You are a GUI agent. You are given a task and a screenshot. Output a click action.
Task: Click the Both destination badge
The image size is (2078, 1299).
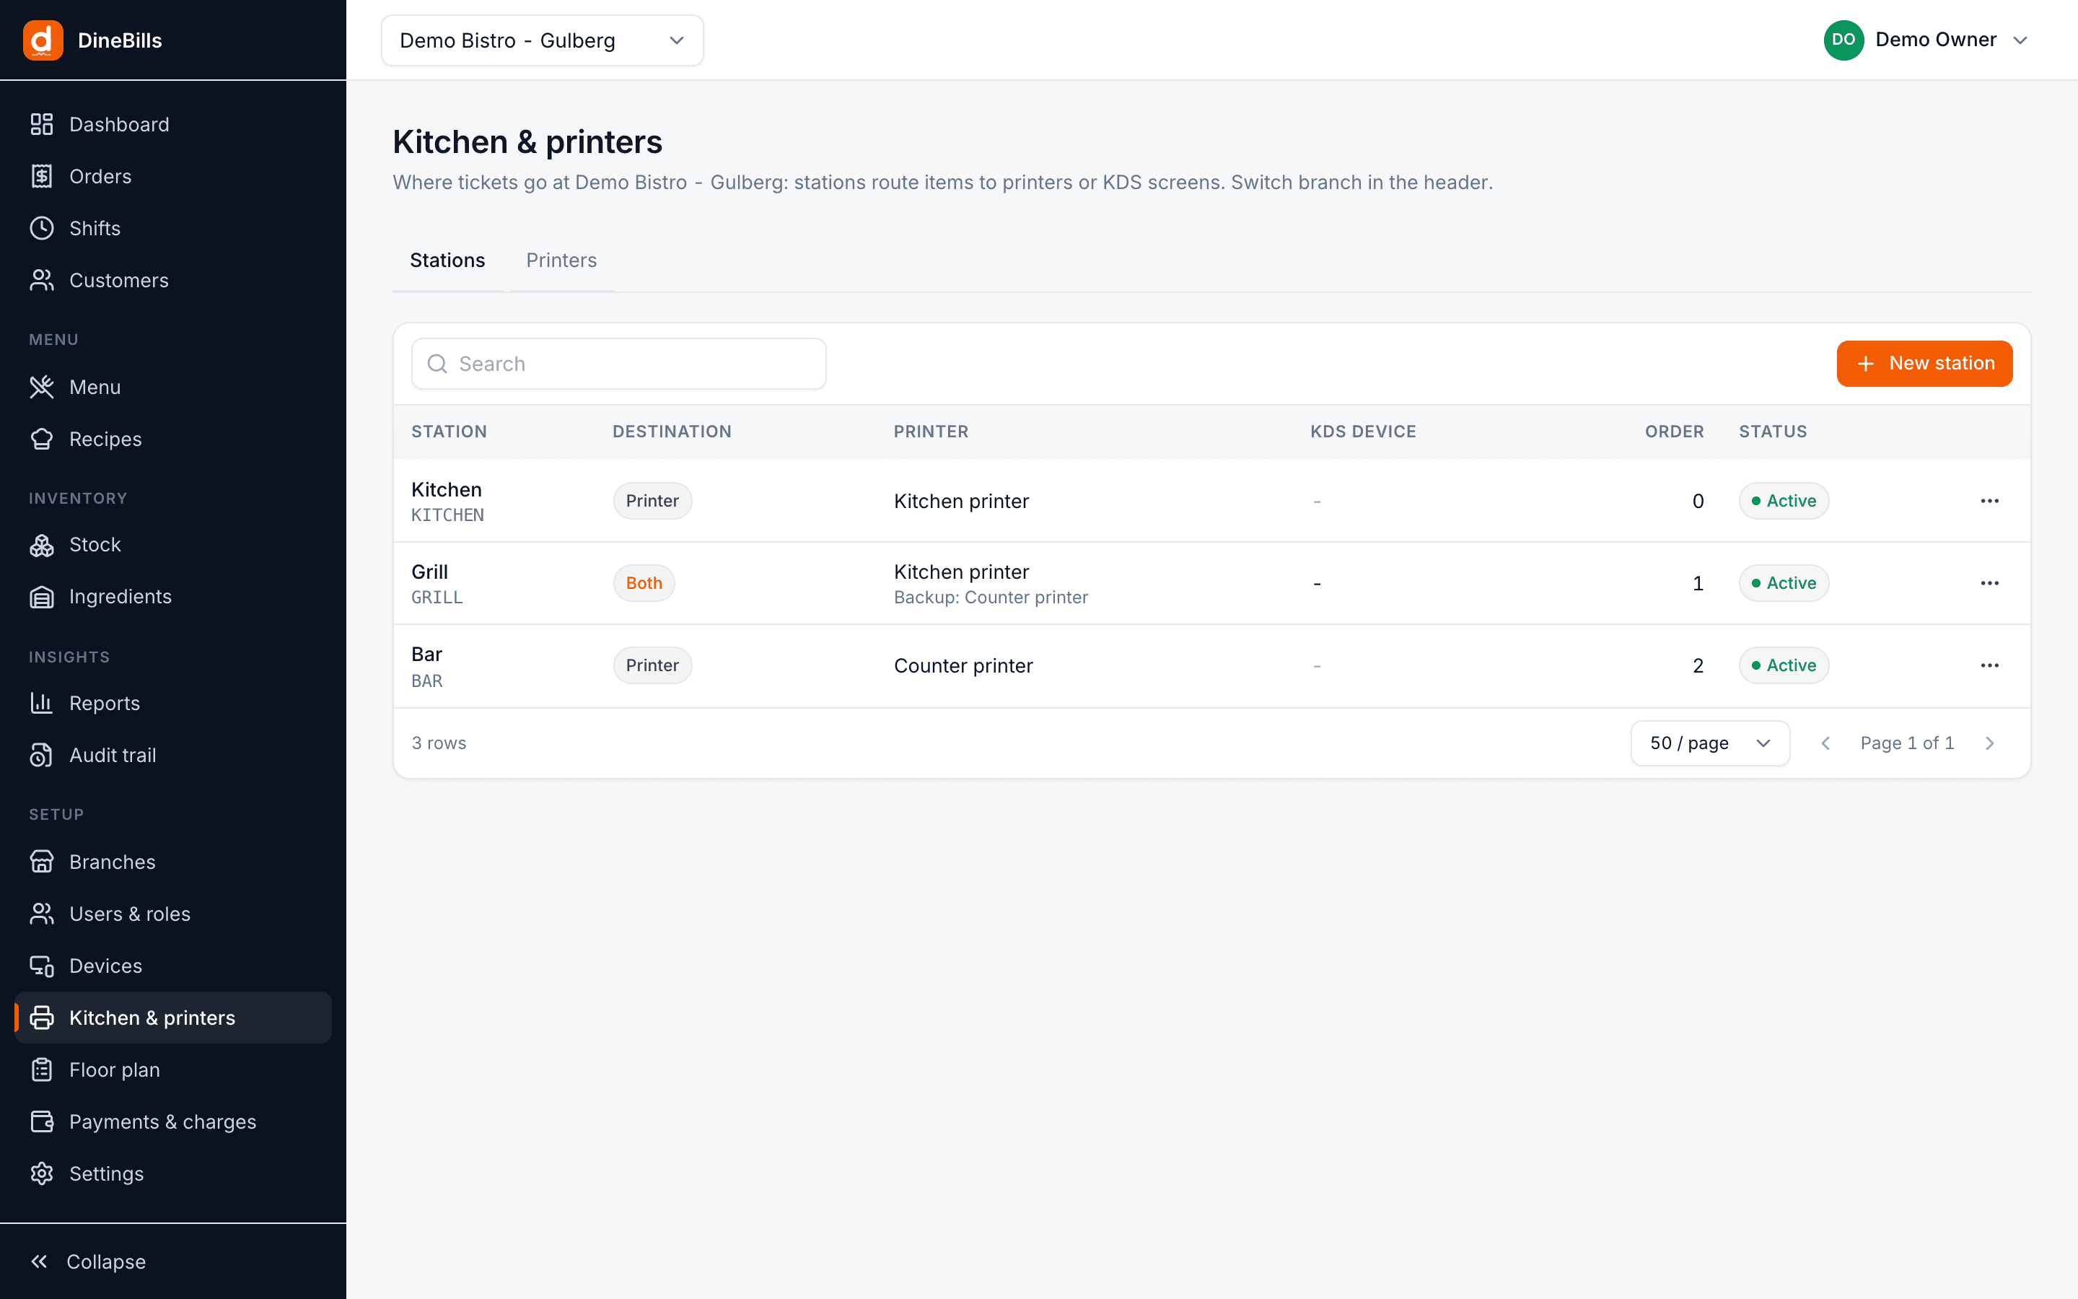(x=644, y=583)
